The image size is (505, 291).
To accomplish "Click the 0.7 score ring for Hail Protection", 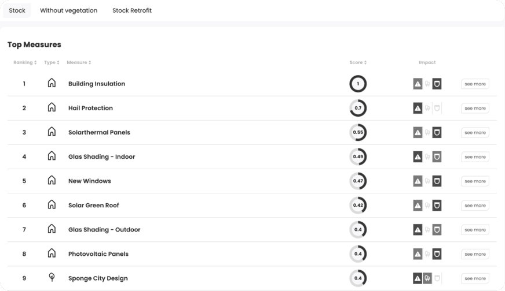I will 358,108.
